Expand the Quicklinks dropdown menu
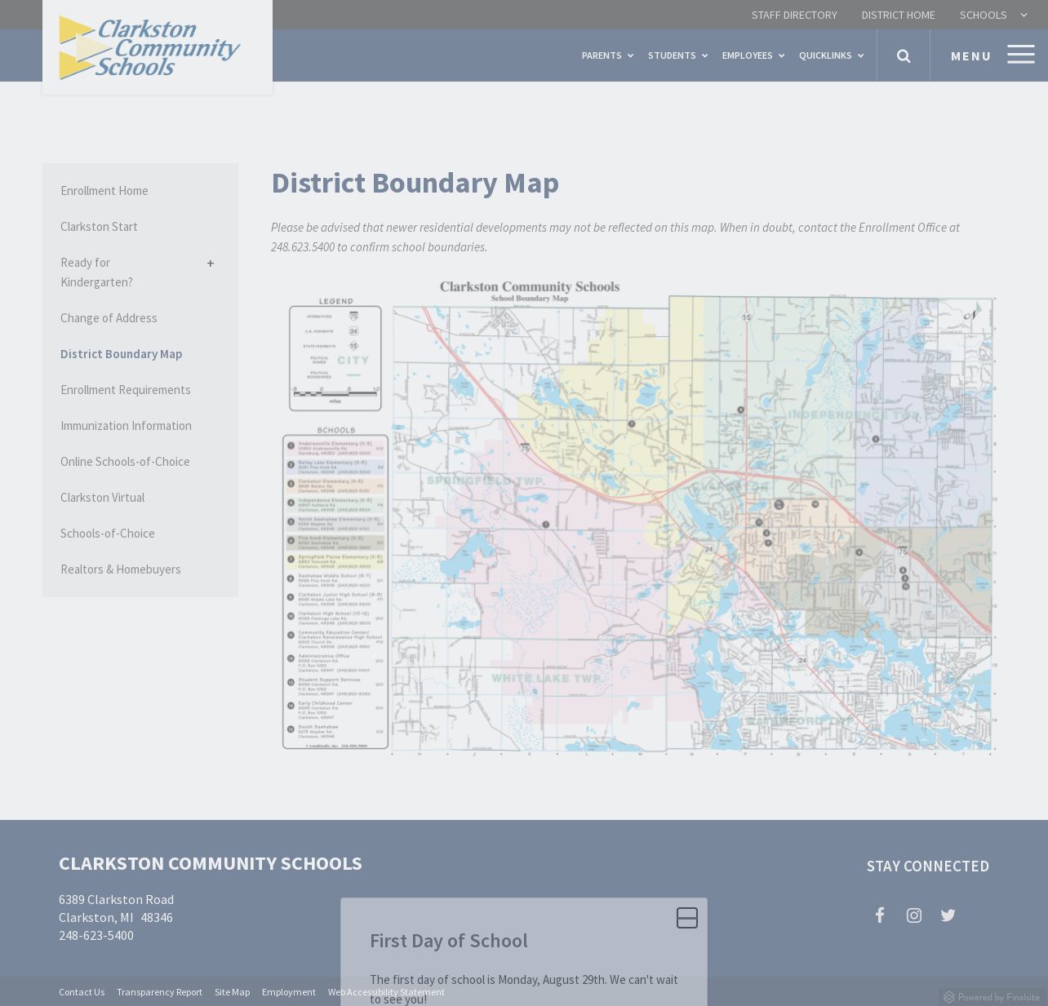The height and width of the screenshot is (1006, 1048). pyautogui.click(x=831, y=55)
